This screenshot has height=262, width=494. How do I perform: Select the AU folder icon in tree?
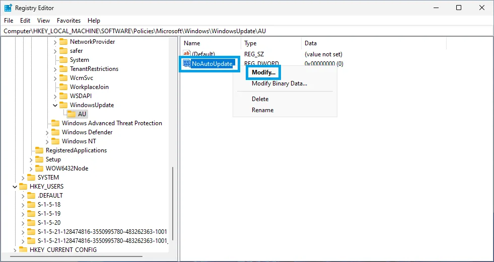[72, 114]
